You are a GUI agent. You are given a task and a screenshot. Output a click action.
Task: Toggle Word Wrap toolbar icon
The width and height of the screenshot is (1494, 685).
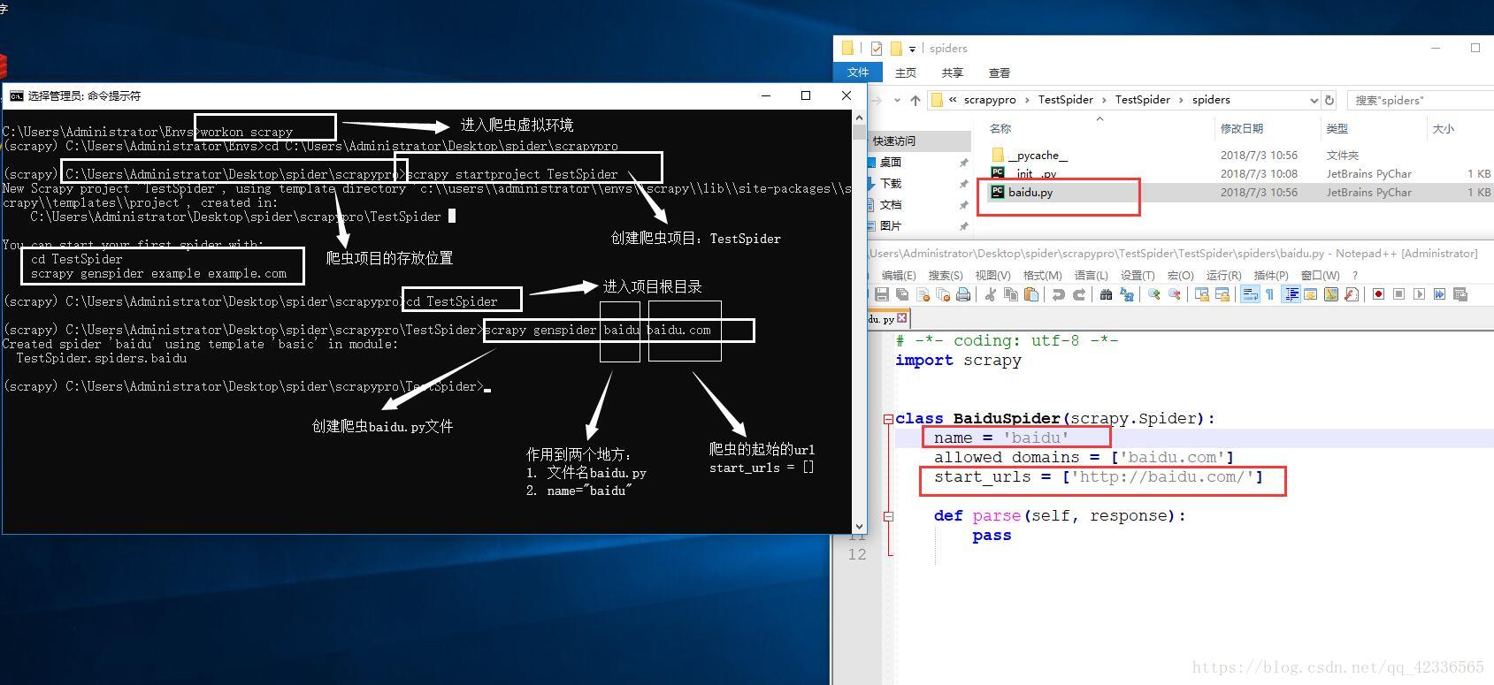(1249, 294)
